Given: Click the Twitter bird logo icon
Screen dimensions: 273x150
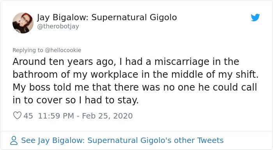Looking at the screenshot, I should (x=255, y=17).
